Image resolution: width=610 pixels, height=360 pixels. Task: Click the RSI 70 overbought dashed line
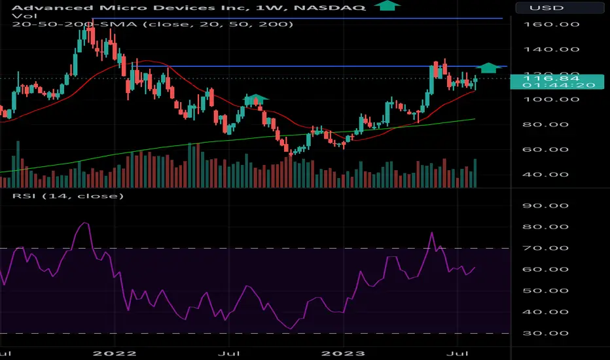[x=255, y=248]
